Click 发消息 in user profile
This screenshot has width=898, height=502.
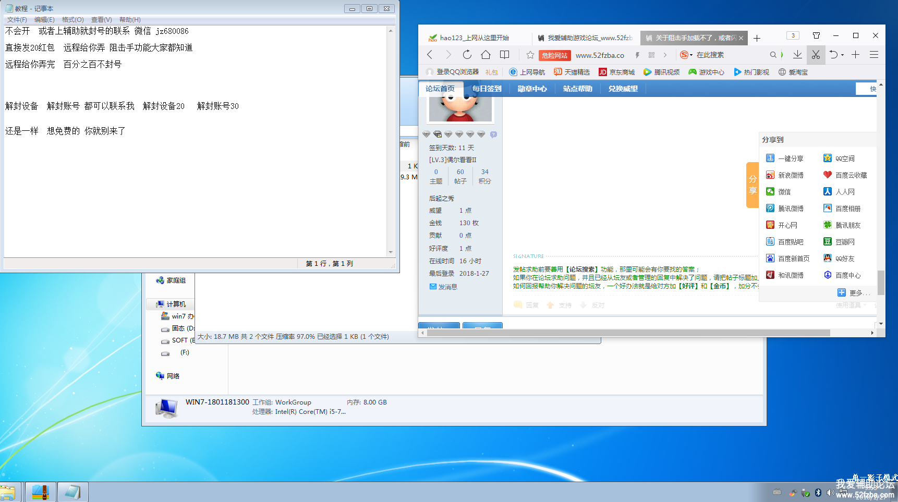(x=443, y=287)
